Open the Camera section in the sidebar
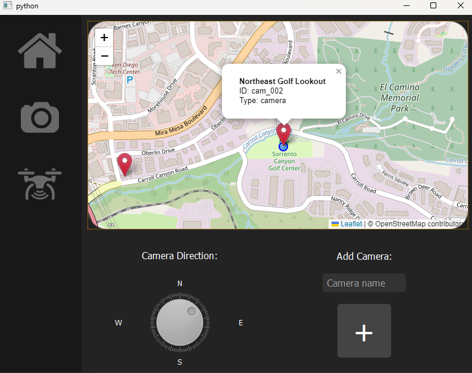Viewport: 472px width, 373px height. tap(40, 117)
